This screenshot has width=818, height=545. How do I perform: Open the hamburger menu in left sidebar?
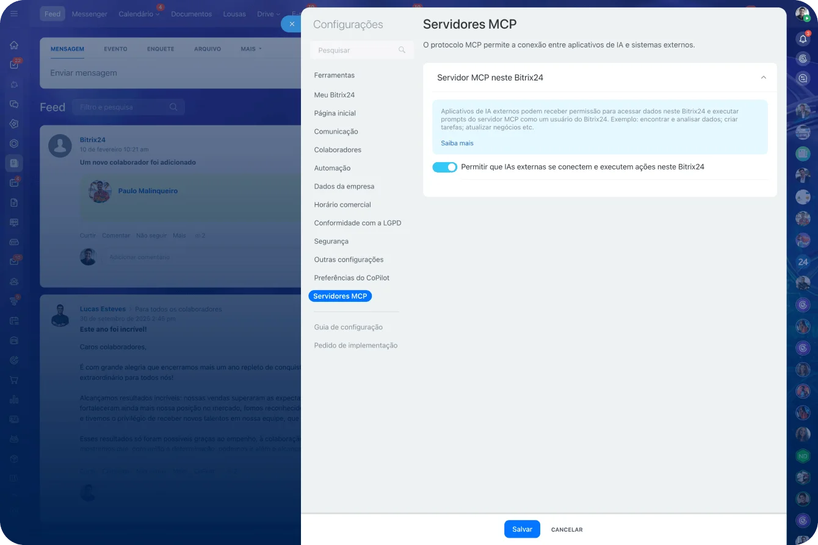[14, 13]
